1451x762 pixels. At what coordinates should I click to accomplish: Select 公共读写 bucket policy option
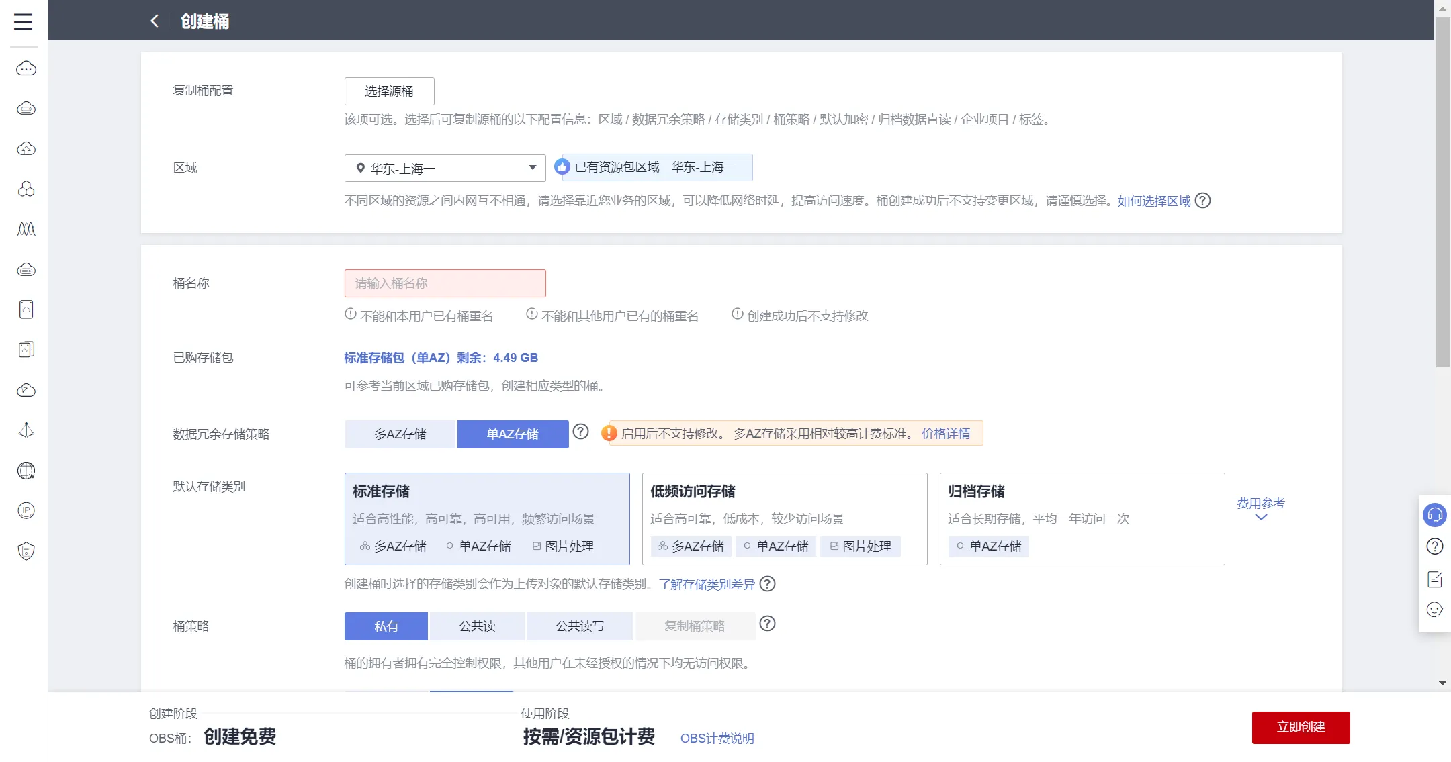point(579,626)
